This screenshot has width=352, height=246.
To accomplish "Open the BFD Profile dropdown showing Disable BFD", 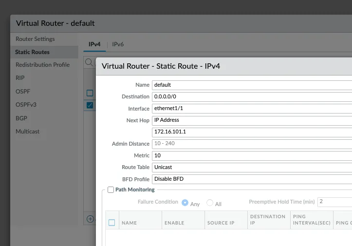I will [x=252, y=179].
